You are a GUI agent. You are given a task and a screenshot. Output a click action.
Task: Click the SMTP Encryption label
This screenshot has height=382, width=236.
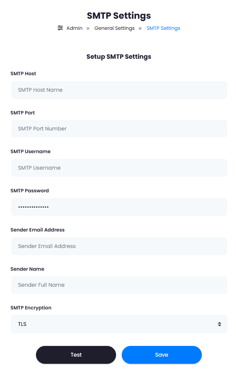tap(31, 308)
